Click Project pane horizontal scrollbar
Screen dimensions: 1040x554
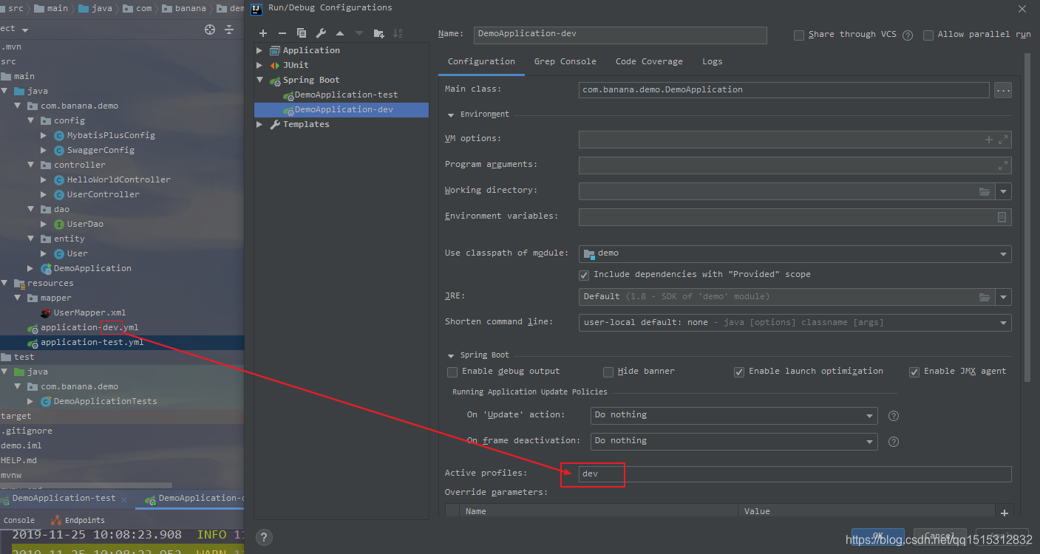86,486
